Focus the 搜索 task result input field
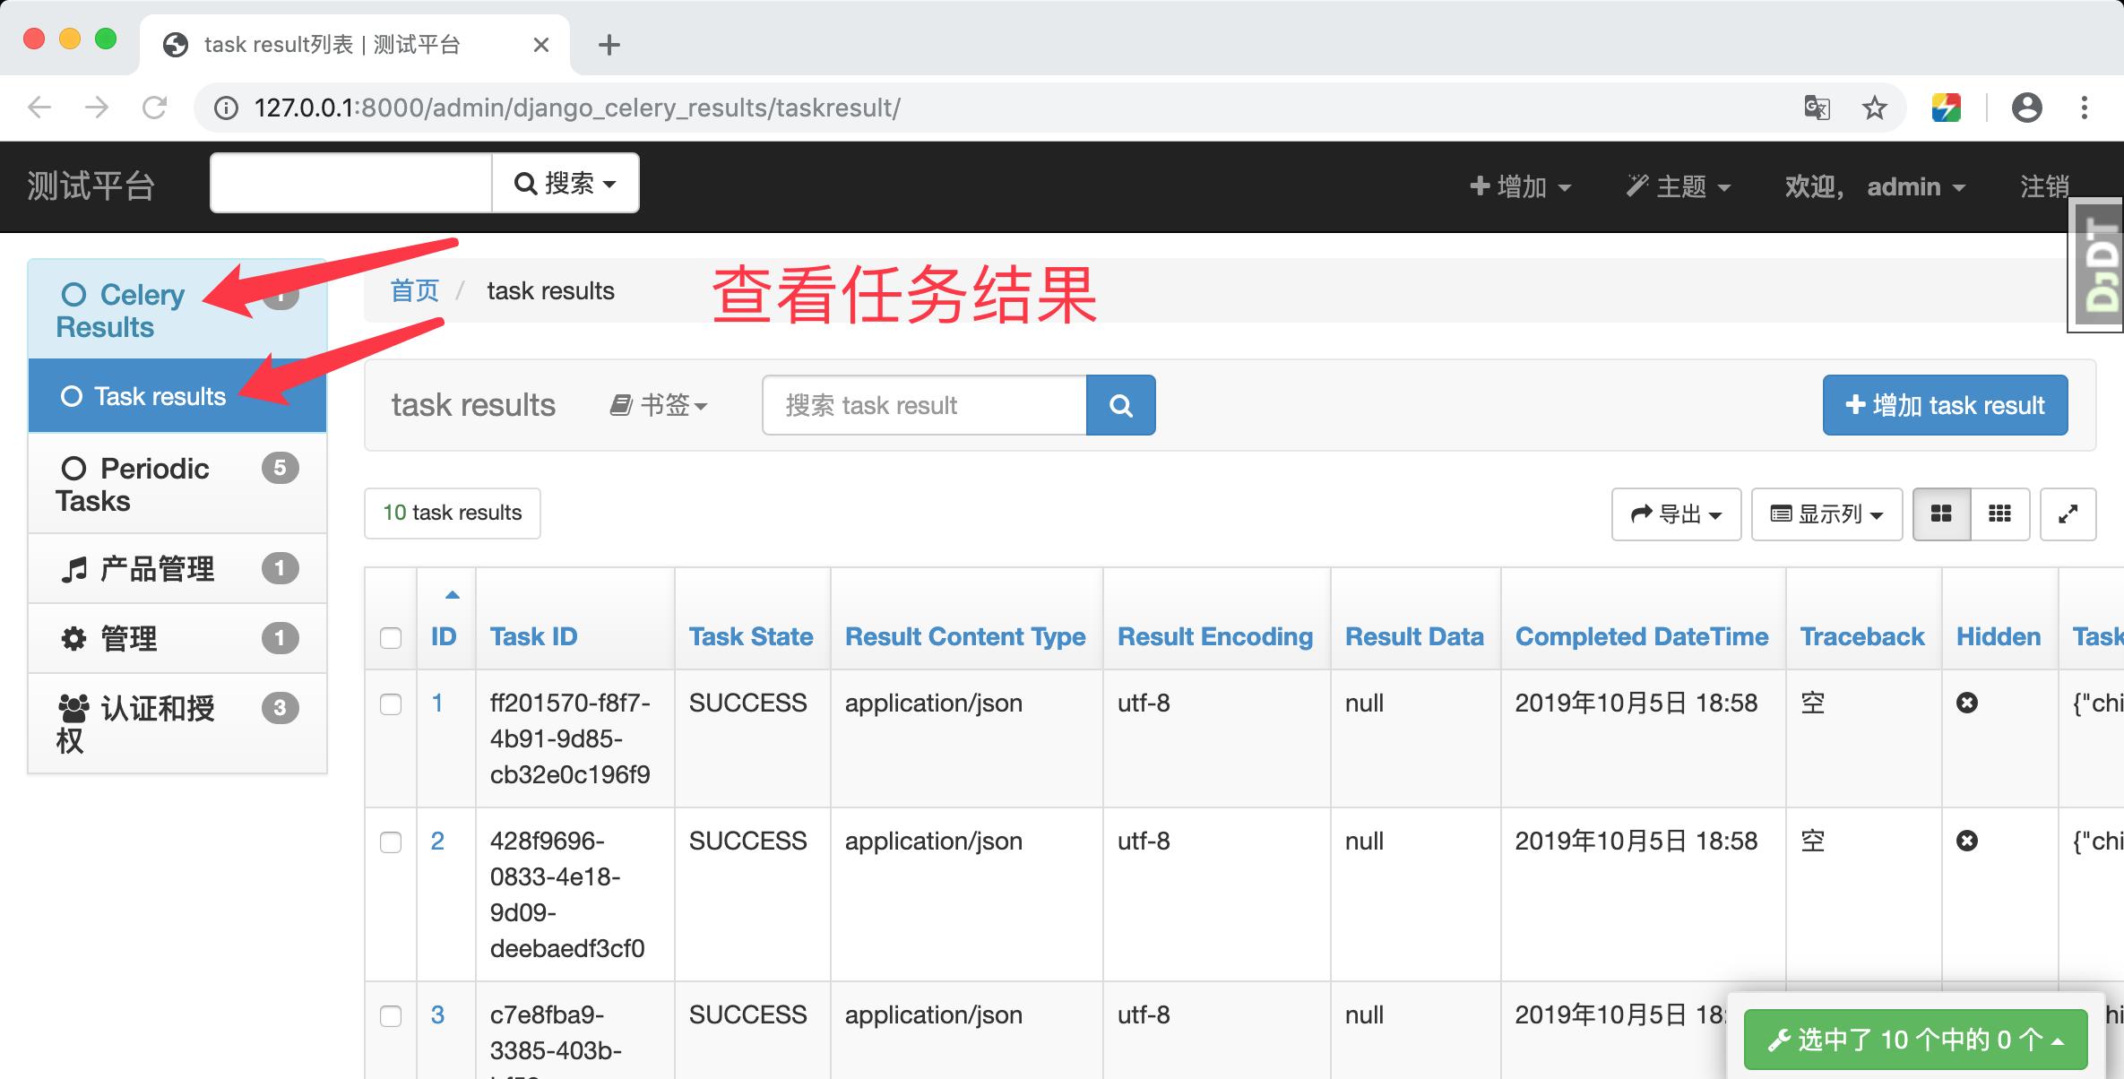 click(924, 406)
